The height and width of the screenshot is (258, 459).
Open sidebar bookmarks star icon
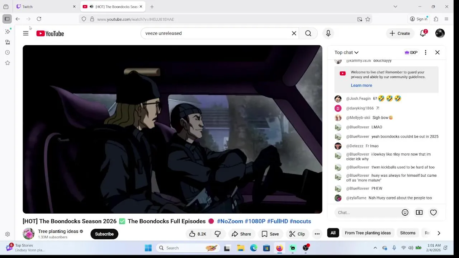(8, 63)
